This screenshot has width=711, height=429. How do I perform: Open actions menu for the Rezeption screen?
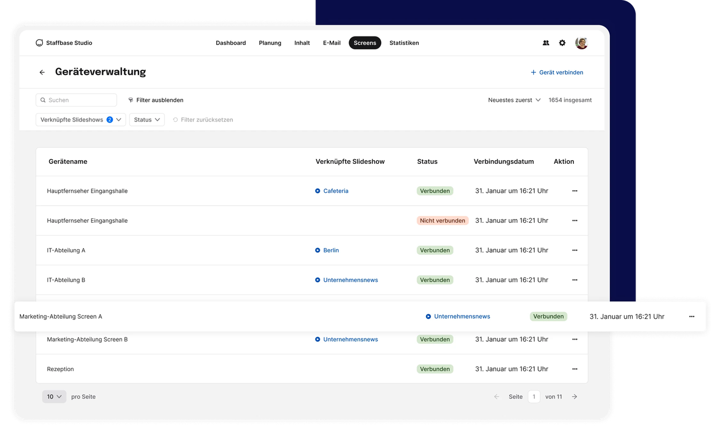pyautogui.click(x=574, y=368)
